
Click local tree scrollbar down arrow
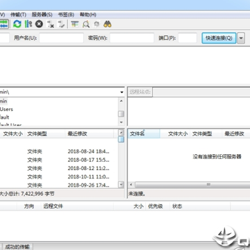click(122, 122)
